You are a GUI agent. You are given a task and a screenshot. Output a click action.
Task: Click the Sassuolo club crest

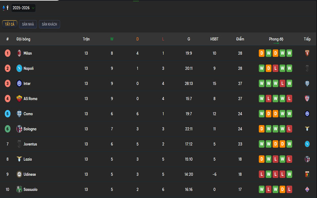pos(19,190)
